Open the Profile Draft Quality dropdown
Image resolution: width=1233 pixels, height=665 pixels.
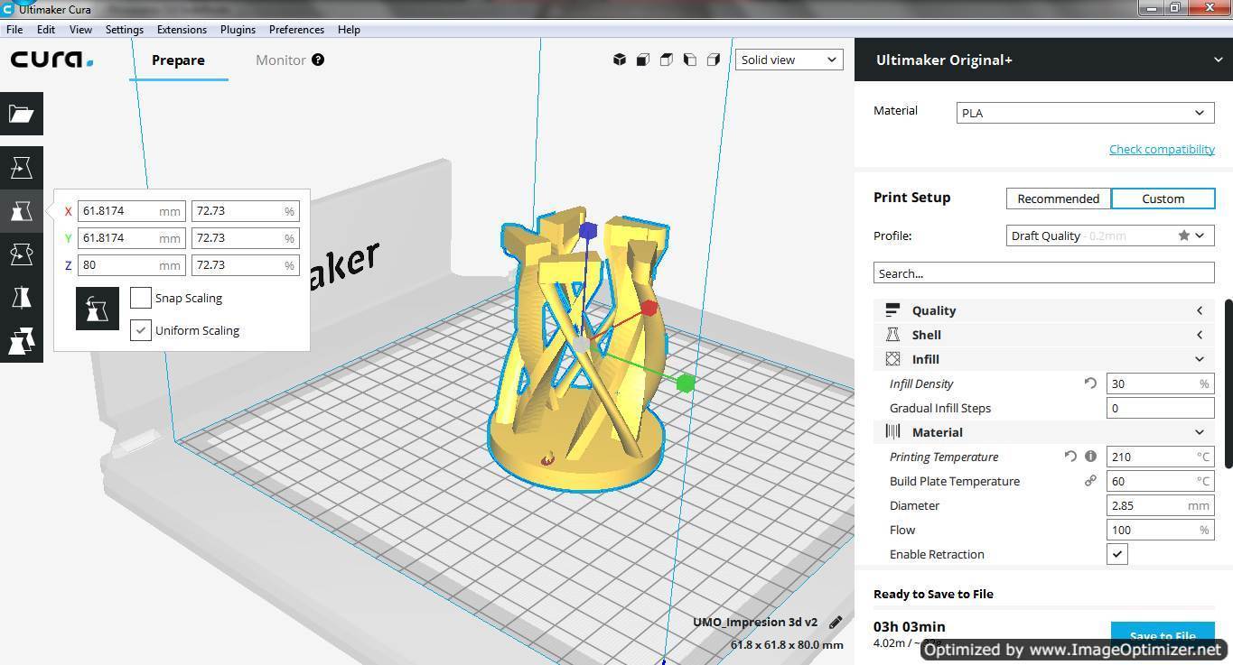pos(1109,236)
